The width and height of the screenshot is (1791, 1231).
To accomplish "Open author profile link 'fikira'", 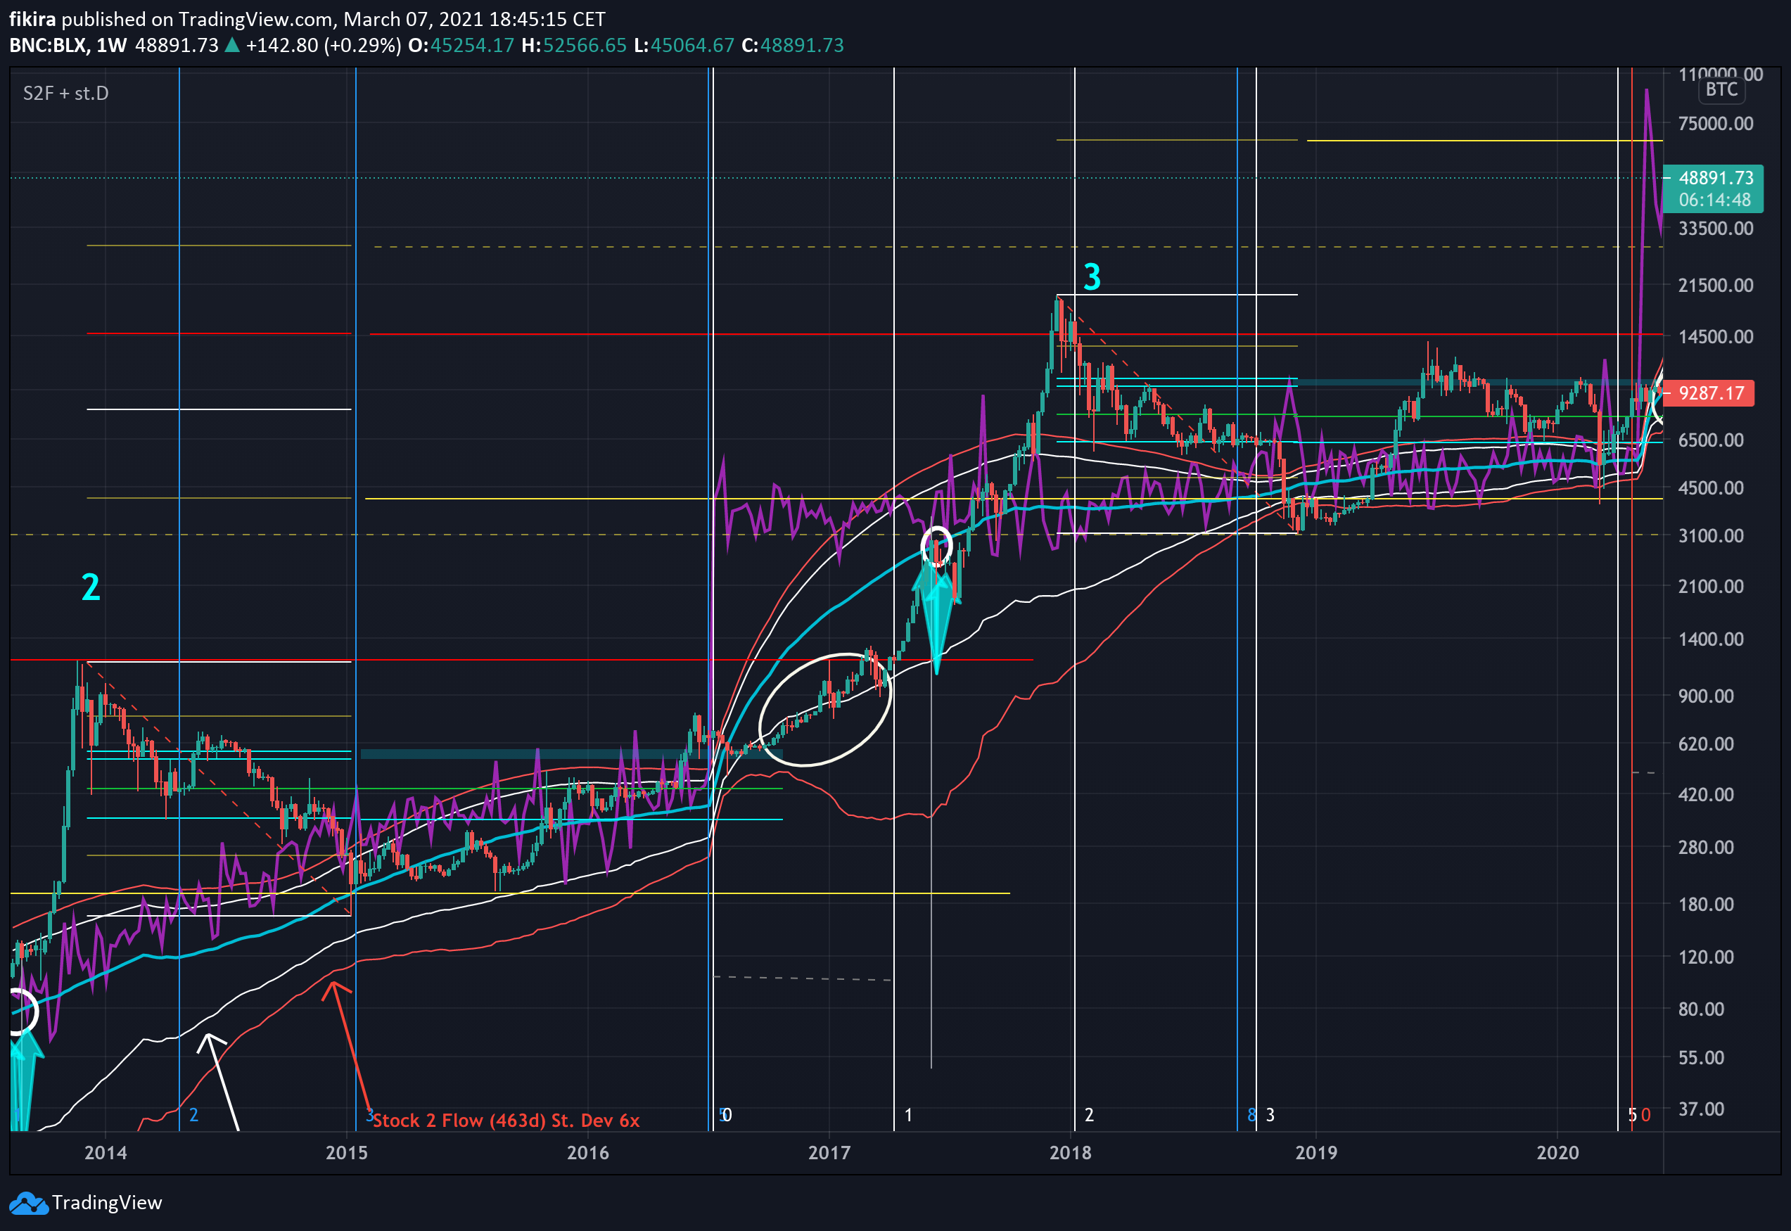I will coord(32,19).
